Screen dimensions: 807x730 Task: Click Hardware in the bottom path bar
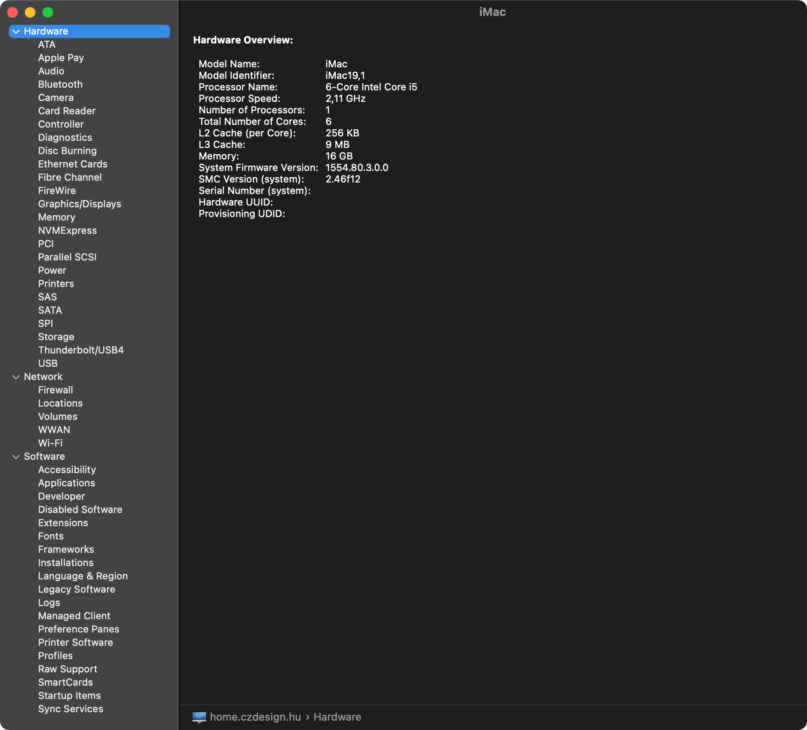click(338, 717)
